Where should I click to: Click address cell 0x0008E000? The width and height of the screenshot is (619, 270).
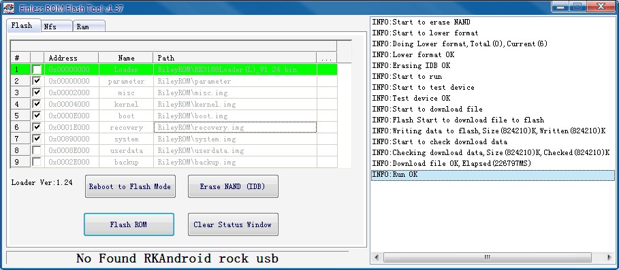(x=72, y=150)
